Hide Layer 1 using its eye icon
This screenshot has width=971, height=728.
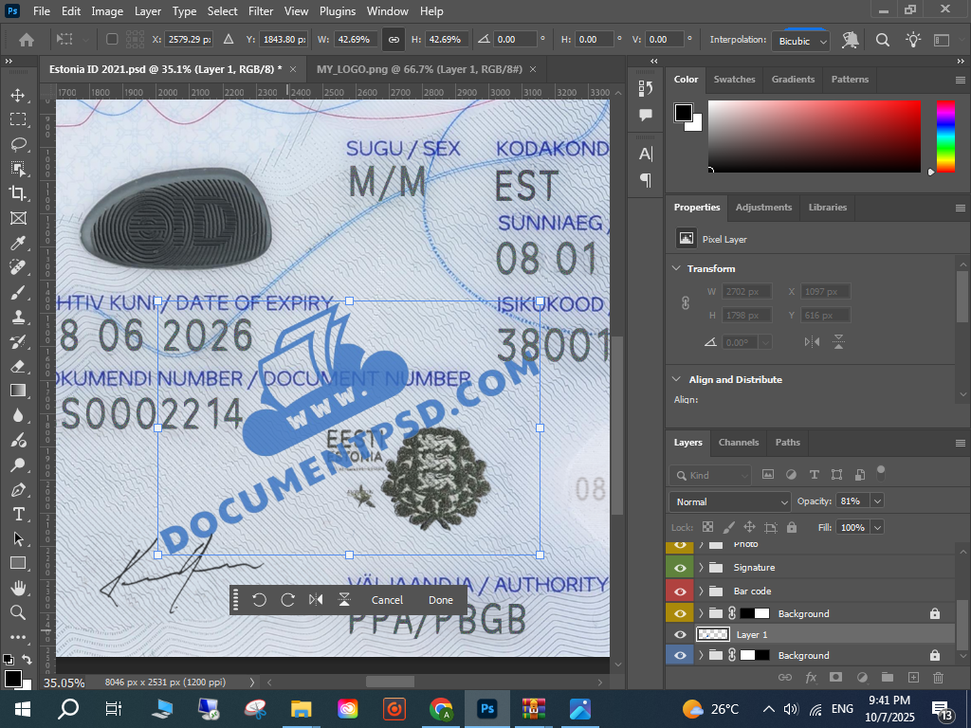tap(680, 635)
